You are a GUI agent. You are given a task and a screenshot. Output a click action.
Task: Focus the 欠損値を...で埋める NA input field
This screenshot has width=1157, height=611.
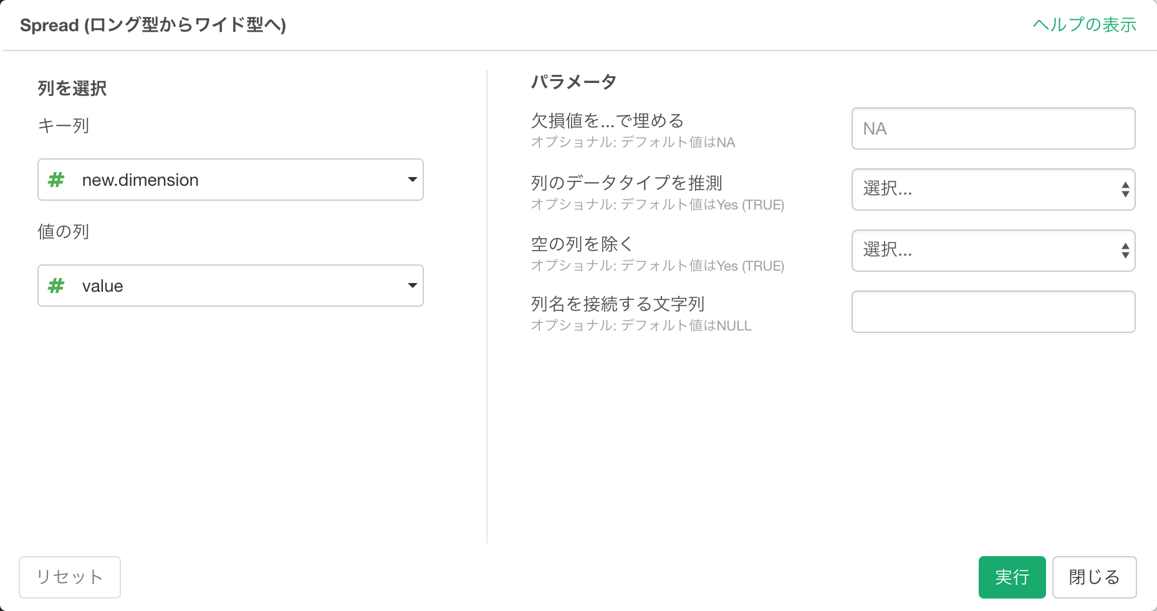[x=993, y=128]
